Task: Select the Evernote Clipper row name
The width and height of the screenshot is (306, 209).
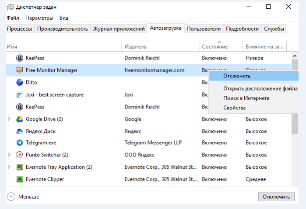Action: point(45,179)
